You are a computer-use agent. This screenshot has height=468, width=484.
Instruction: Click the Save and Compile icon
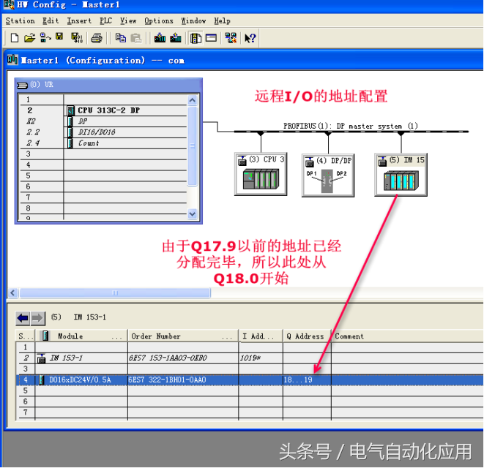[76, 37]
